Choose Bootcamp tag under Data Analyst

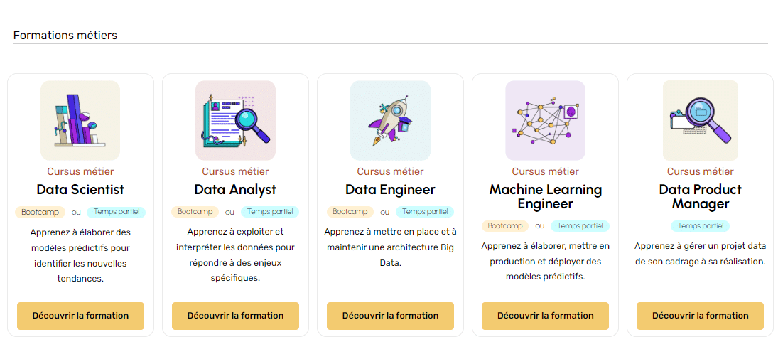195,212
